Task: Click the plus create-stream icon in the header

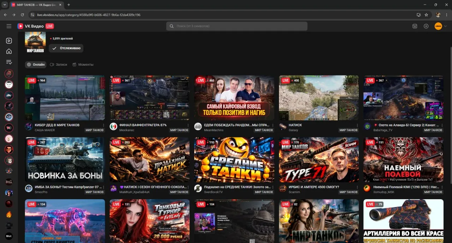Action: tap(426, 26)
